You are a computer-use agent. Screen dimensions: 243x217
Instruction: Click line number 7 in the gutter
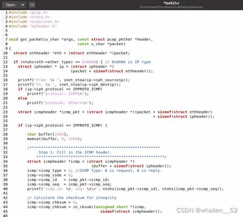coord(6,39)
